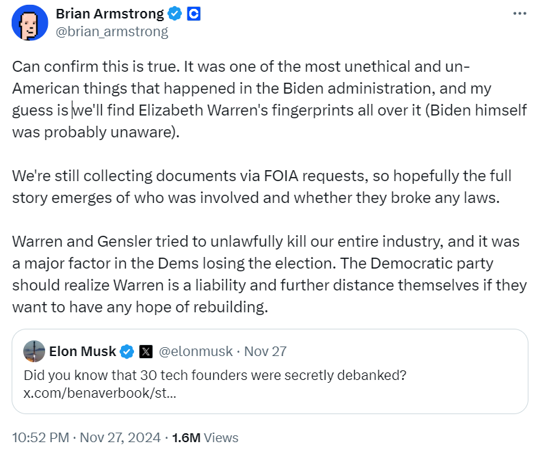
Task: Click the verified badge next to Elon Musk
Action: 127,352
